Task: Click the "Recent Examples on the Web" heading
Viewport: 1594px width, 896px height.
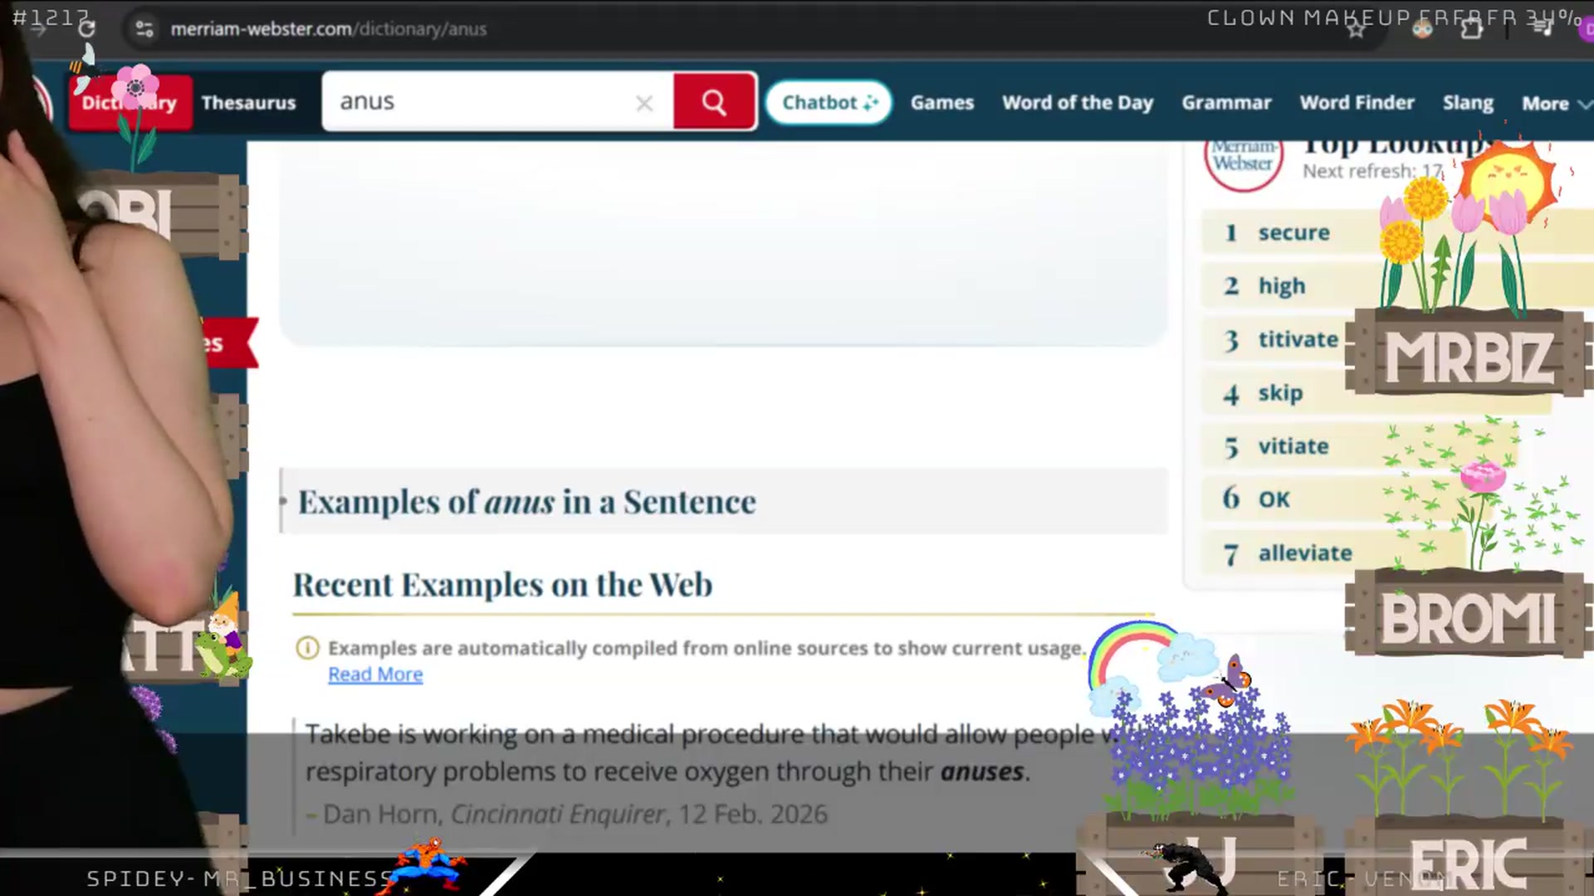Action: tap(502, 585)
